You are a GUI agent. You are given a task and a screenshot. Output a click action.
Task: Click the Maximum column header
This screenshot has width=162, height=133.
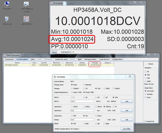[x=69, y=63]
